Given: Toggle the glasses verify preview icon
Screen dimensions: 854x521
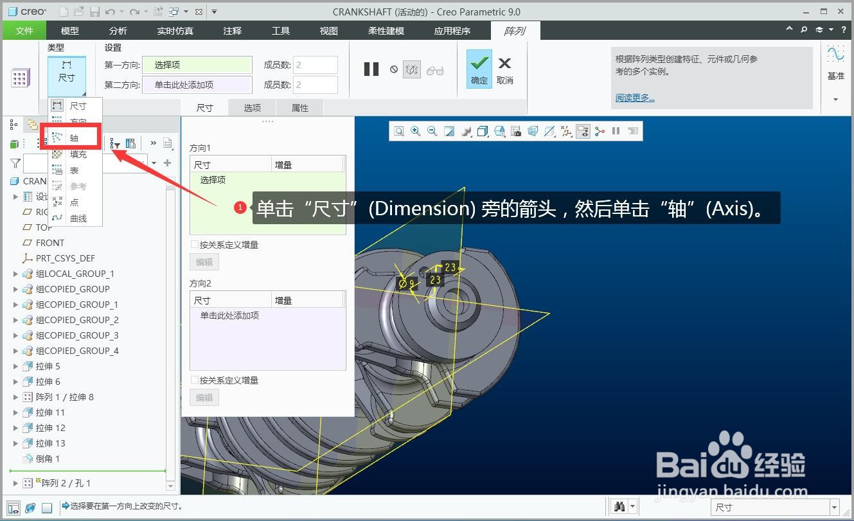Looking at the screenshot, I should (x=435, y=70).
